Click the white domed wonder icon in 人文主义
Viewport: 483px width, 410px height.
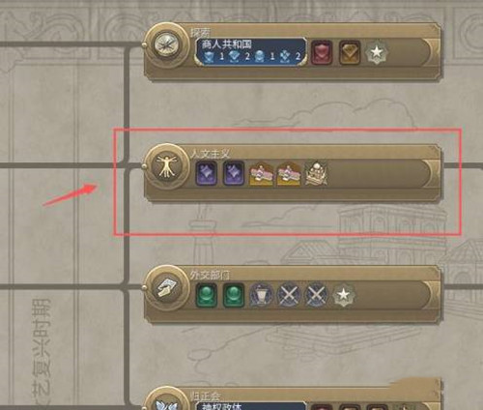tap(316, 174)
